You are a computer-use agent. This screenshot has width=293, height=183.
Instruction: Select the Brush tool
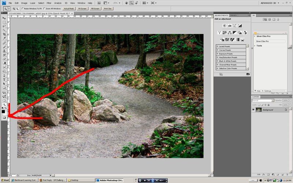tap(4, 47)
